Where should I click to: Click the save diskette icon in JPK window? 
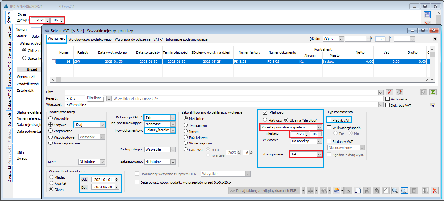point(427,15)
